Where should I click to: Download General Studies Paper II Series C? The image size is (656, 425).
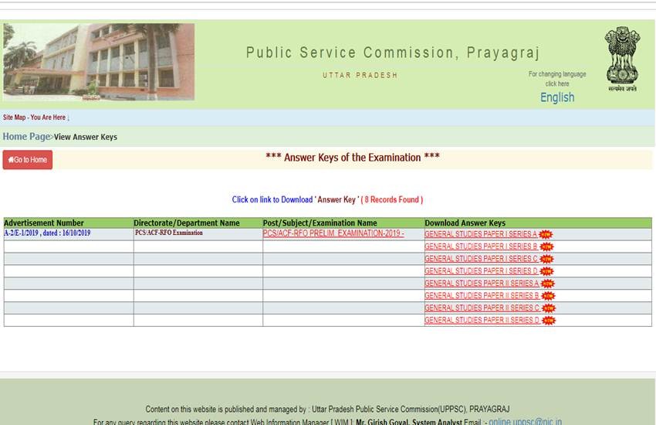[x=481, y=308]
